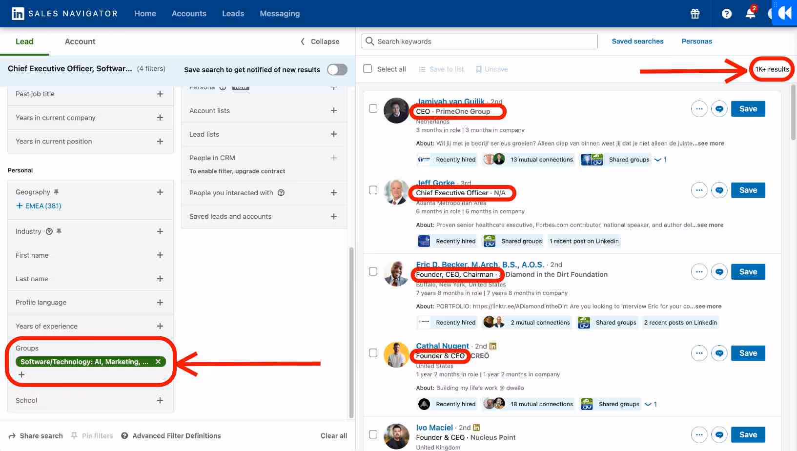Click Clear all filters
Viewport: 797px width, 451px height.
coord(334,436)
